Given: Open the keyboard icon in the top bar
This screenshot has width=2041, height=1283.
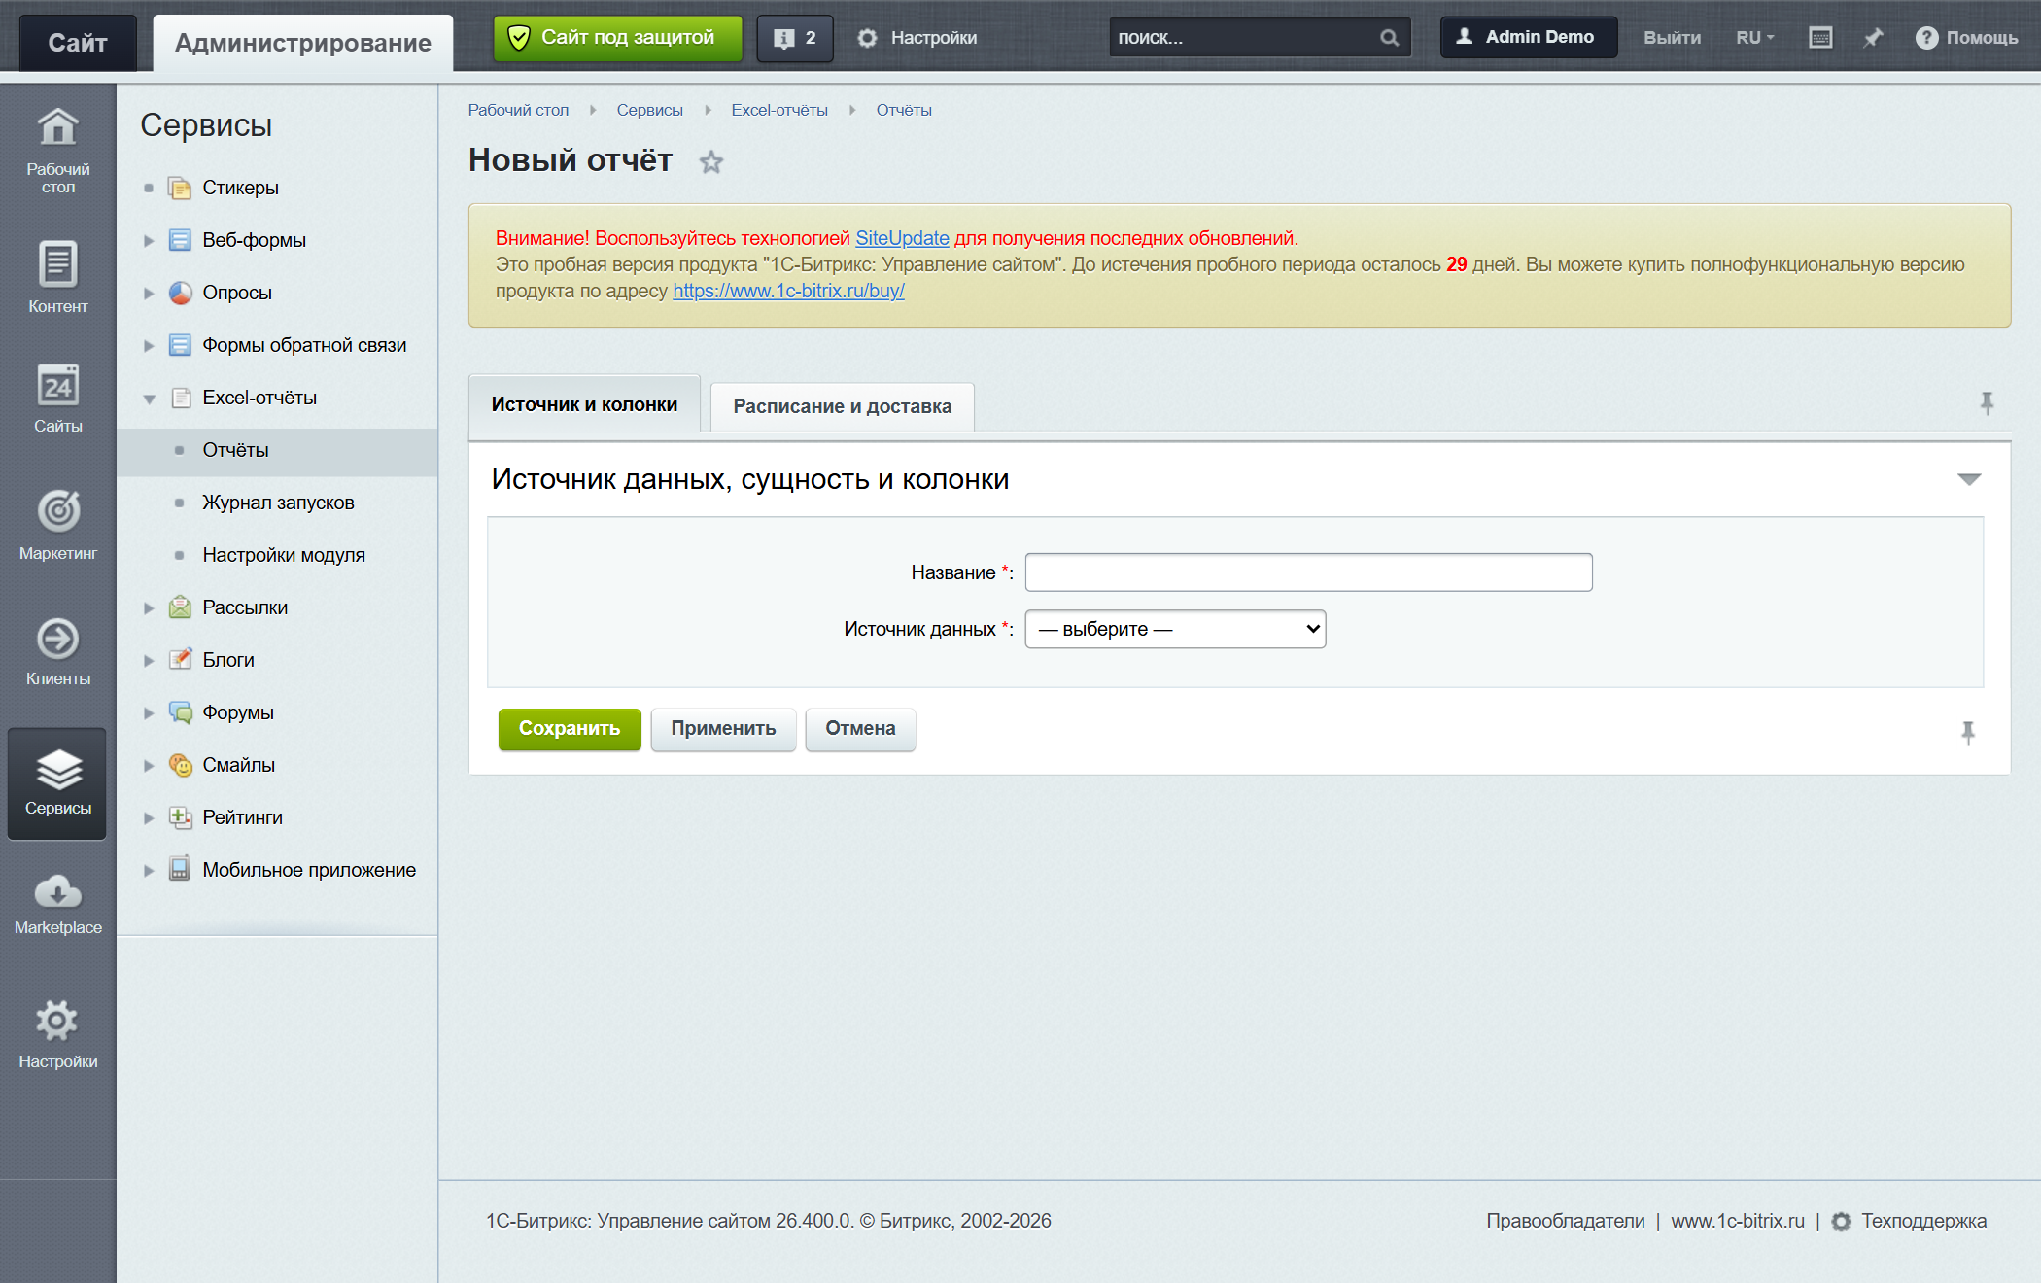Looking at the screenshot, I should click(1820, 38).
